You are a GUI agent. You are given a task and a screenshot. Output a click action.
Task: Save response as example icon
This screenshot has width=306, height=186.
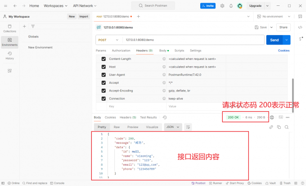[281, 117]
